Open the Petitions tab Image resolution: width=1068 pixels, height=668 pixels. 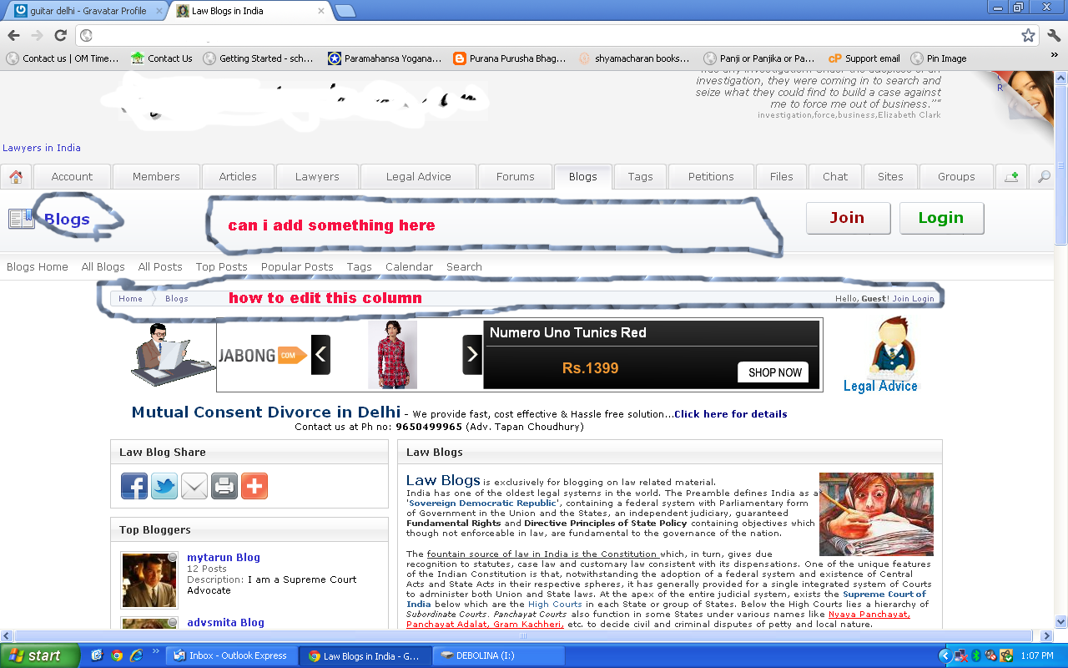(711, 176)
